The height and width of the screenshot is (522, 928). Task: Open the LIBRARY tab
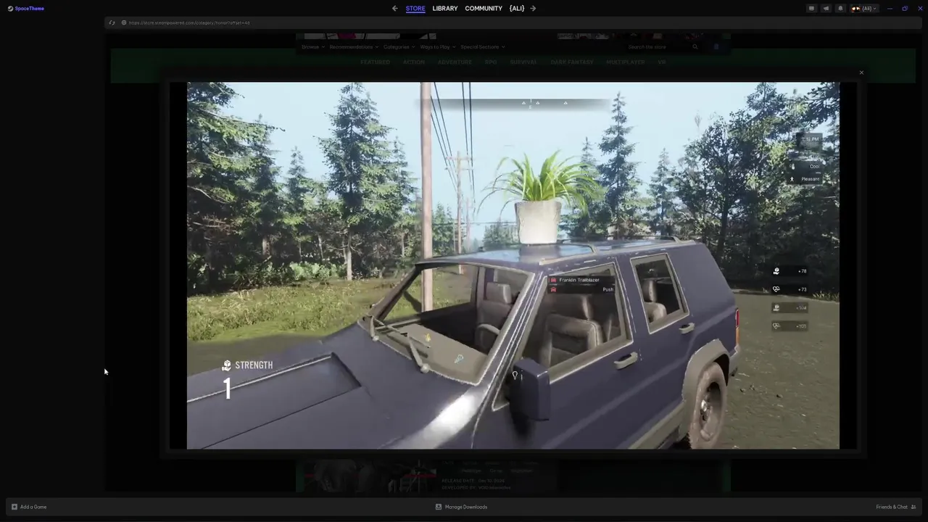pyautogui.click(x=445, y=9)
